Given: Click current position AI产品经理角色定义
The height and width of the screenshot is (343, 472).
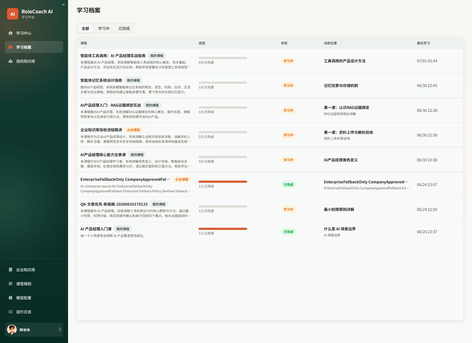Looking at the screenshot, I should [341, 160].
